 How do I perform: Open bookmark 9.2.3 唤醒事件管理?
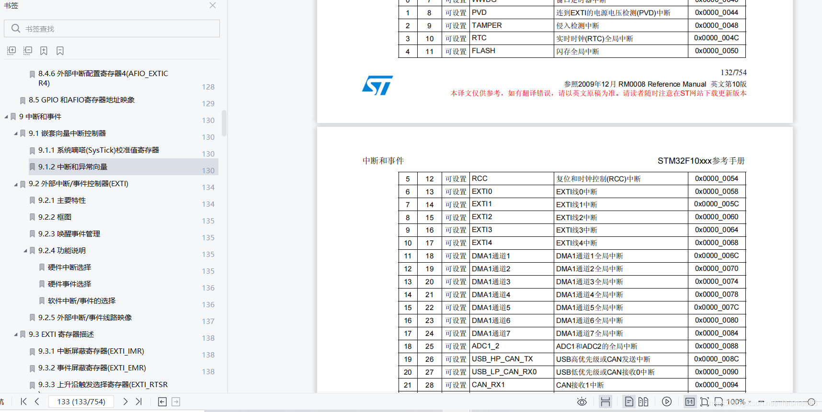click(69, 234)
